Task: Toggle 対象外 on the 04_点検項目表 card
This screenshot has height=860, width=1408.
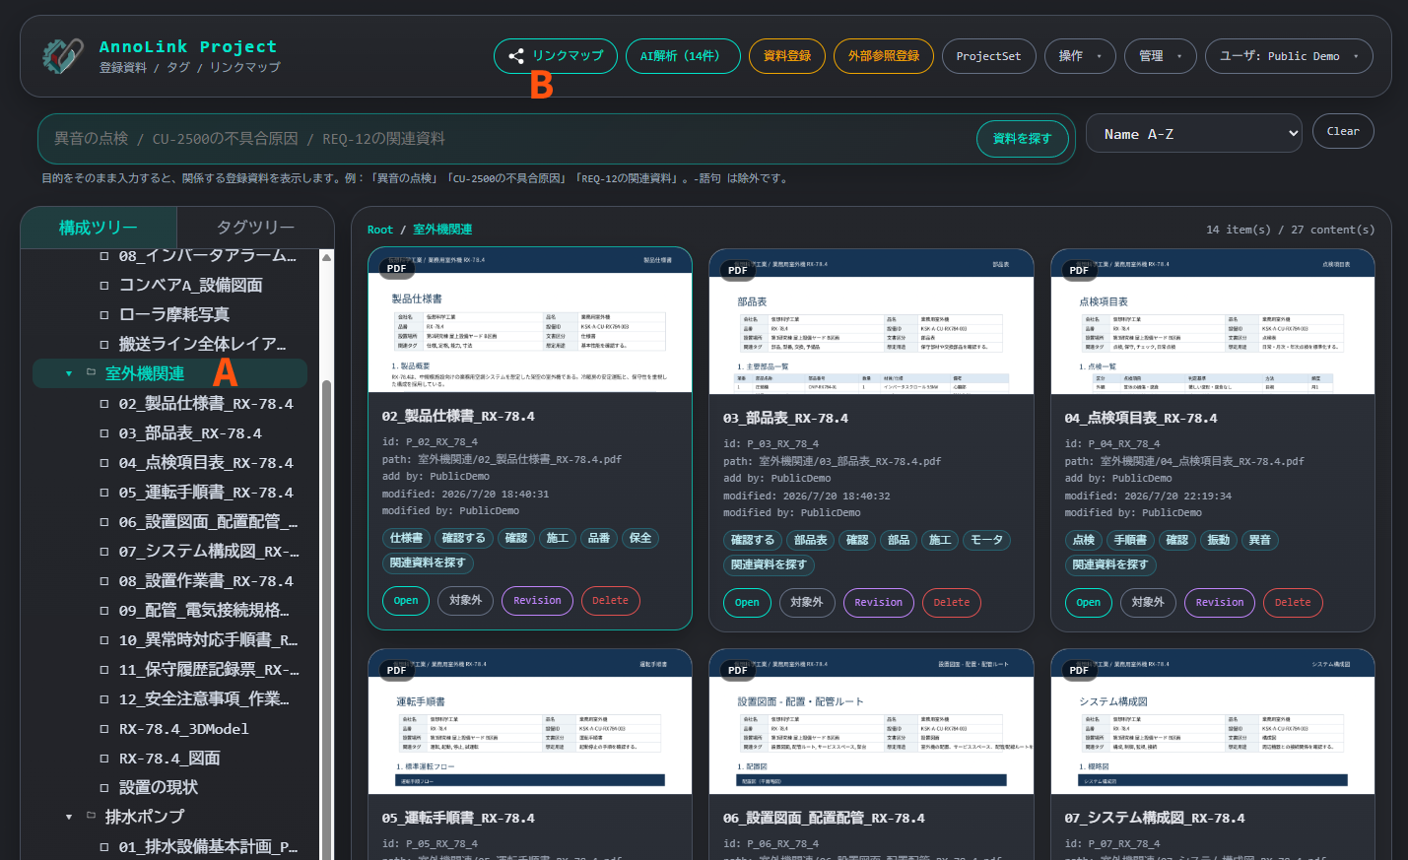Action: click(x=1148, y=602)
